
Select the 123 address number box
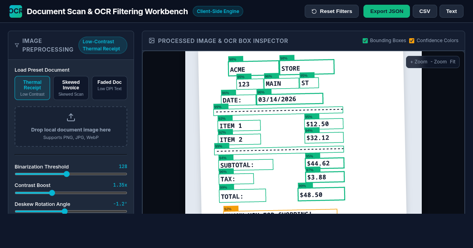[x=250, y=84]
